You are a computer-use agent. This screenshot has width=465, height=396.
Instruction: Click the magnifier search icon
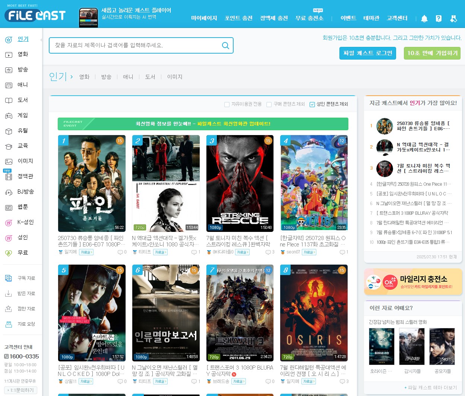(x=225, y=45)
